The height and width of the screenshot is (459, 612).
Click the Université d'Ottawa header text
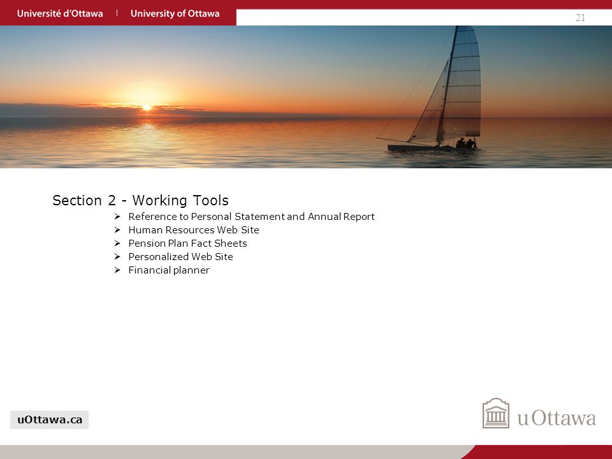60,13
